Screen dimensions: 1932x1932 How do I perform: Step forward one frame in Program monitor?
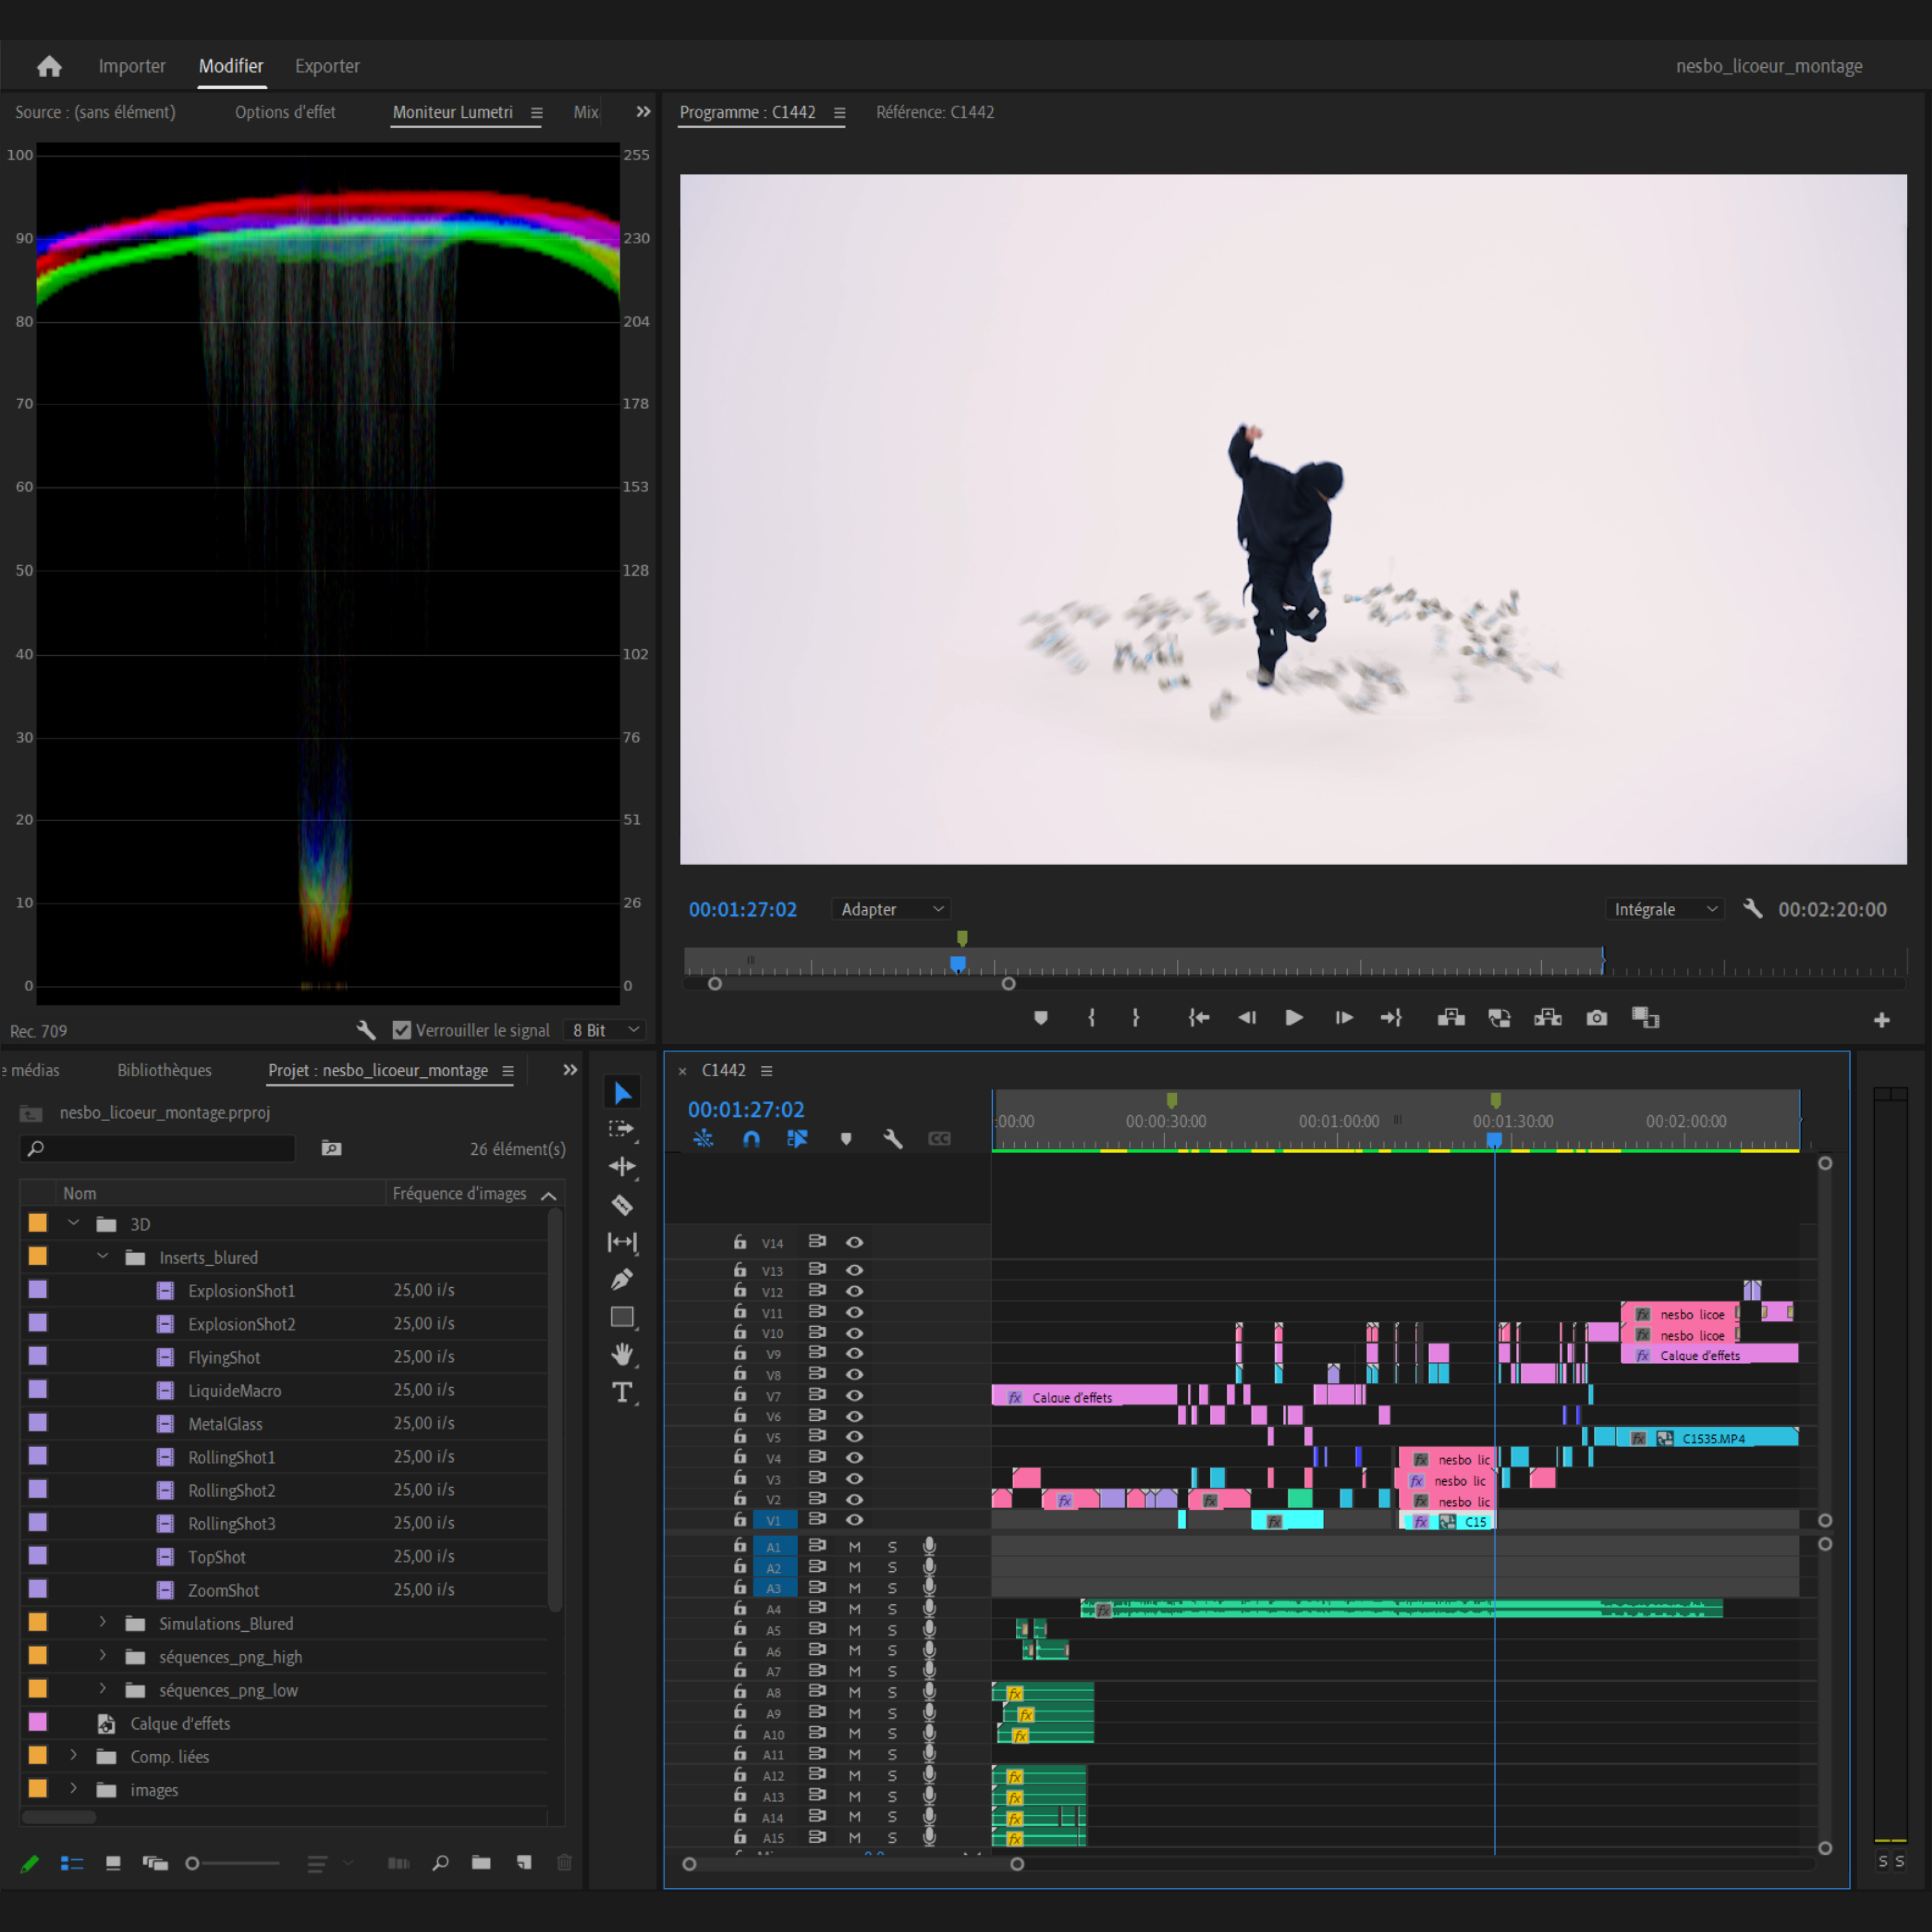[1344, 1018]
